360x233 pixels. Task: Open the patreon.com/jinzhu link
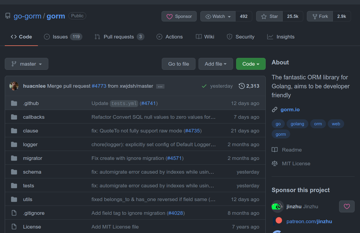click(309, 221)
